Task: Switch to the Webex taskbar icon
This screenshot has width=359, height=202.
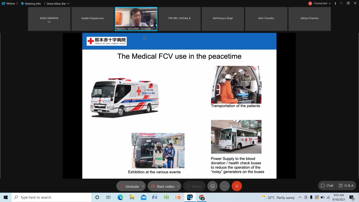Action: coord(190,198)
